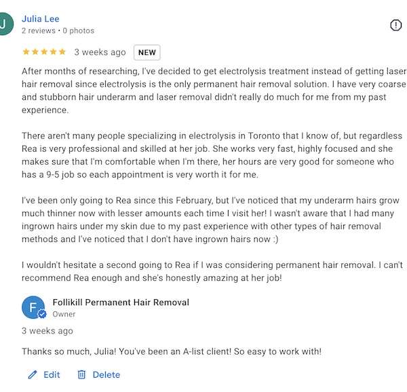The width and height of the screenshot is (407, 392).
Task: Click the Follikill owner blue avatar
Action: (x=33, y=307)
